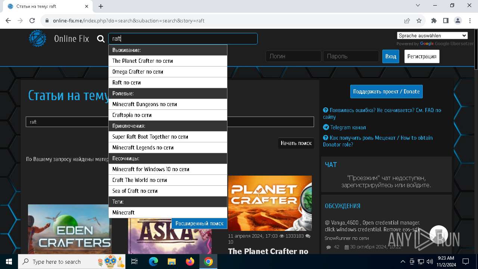
Task: Launch Microsoft Edge from taskbar
Action: point(153,262)
